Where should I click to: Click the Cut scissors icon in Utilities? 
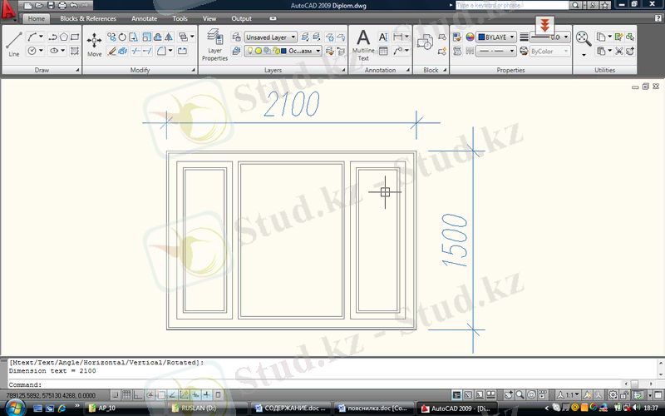[619, 51]
